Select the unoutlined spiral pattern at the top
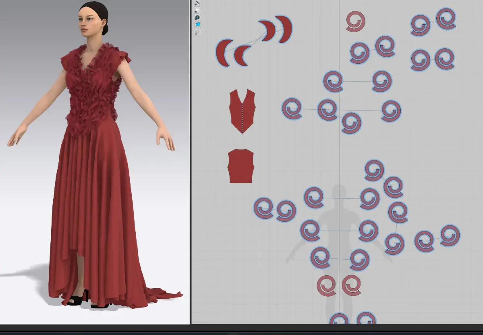Viewport: 483px width, 335px height. [x=355, y=21]
